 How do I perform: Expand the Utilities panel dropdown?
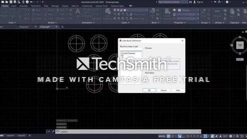coord(219,23)
